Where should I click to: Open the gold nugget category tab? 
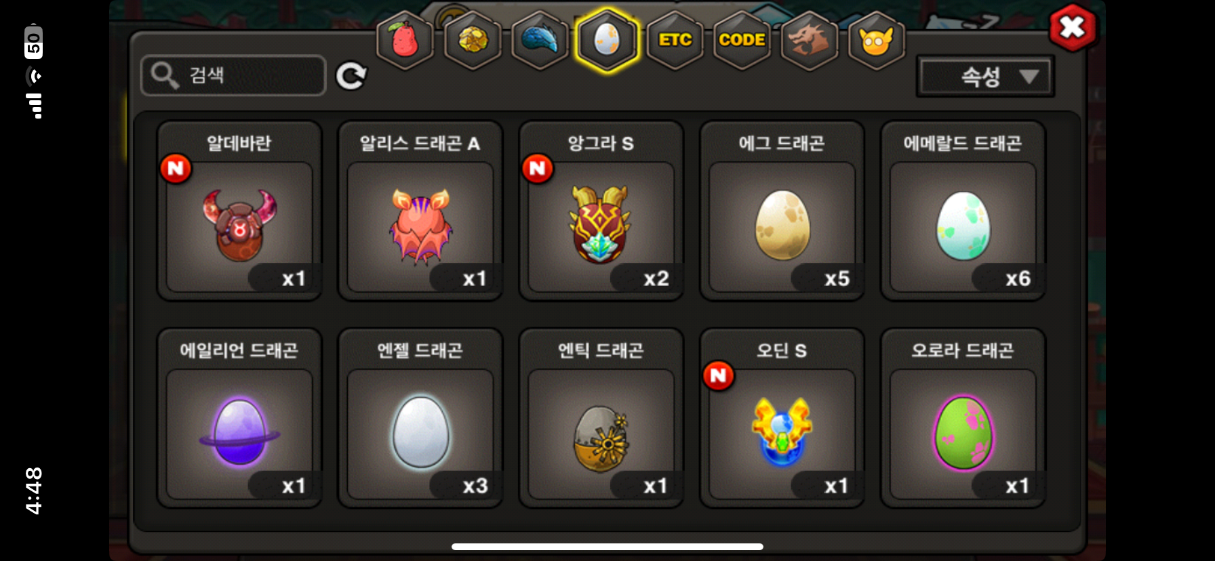pos(473,41)
